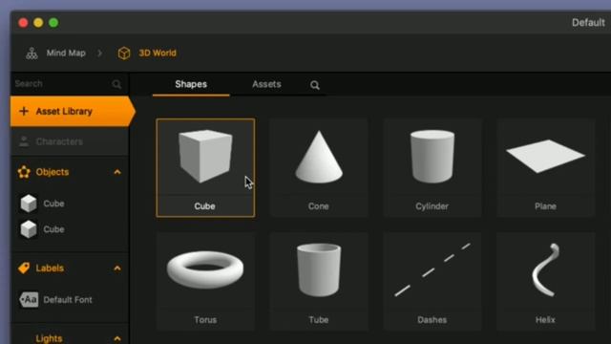Collapse the Objects section chevron
Image resolution: width=611 pixels, height=344 pixels.
[117, 172]
